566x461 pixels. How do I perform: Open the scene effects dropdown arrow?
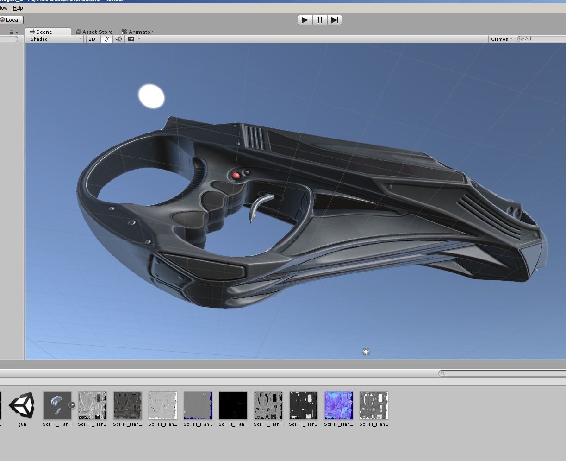[139, 39]
